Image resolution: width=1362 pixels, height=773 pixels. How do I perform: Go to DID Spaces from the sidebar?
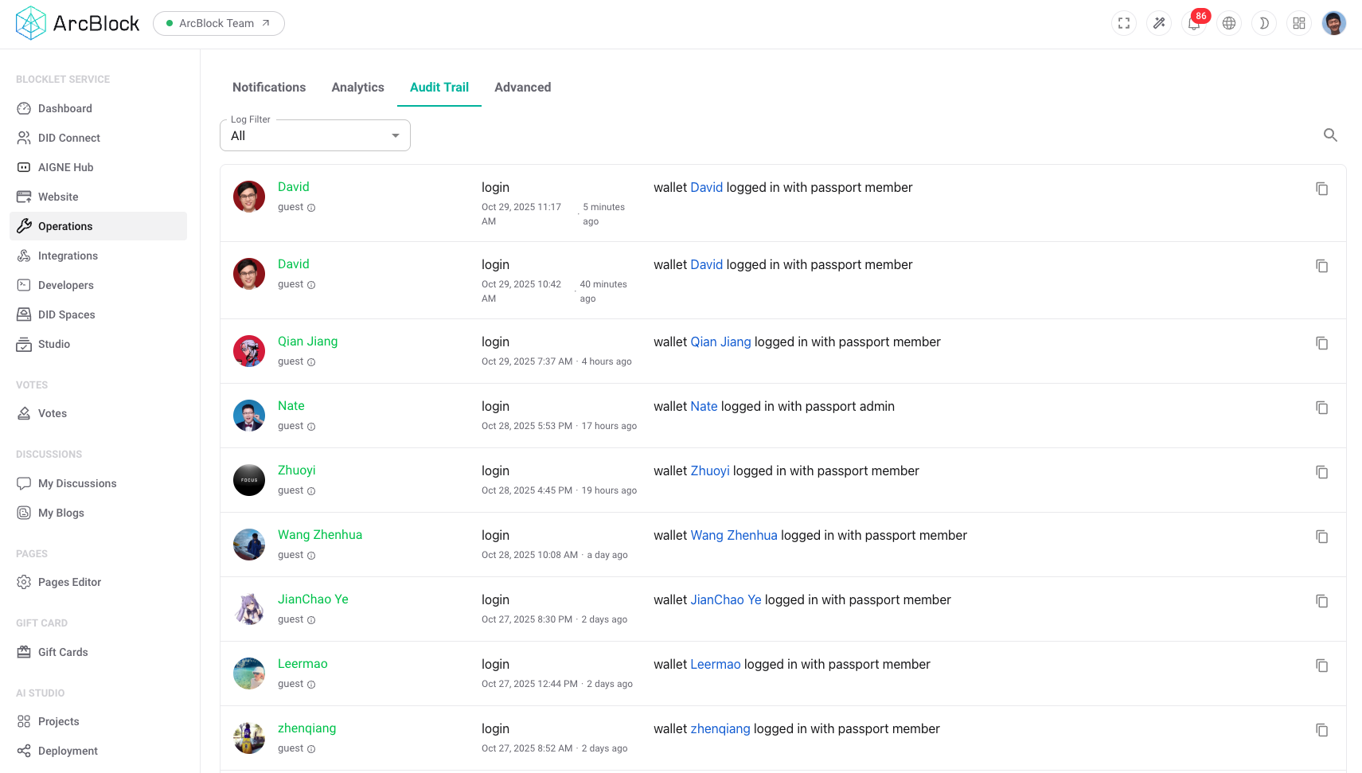[x=66, y=314]
